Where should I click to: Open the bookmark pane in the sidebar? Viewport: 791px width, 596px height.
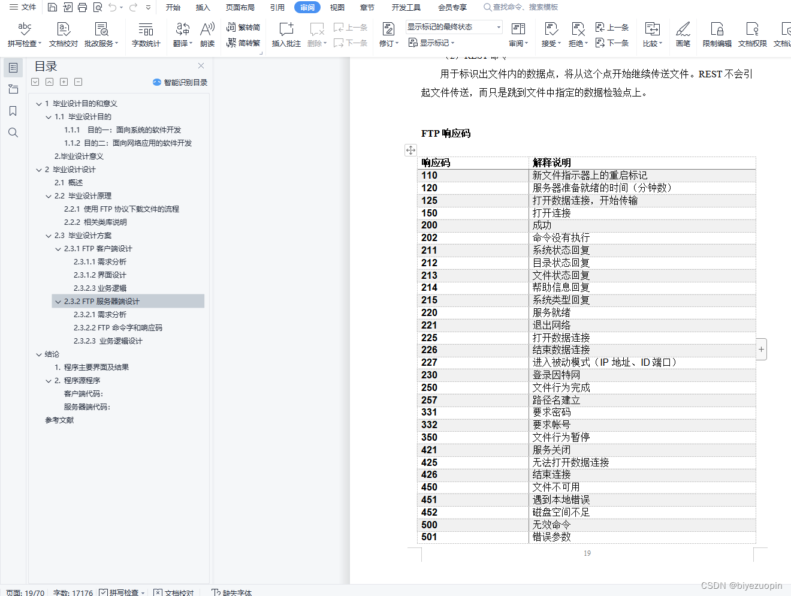[13, 111]
